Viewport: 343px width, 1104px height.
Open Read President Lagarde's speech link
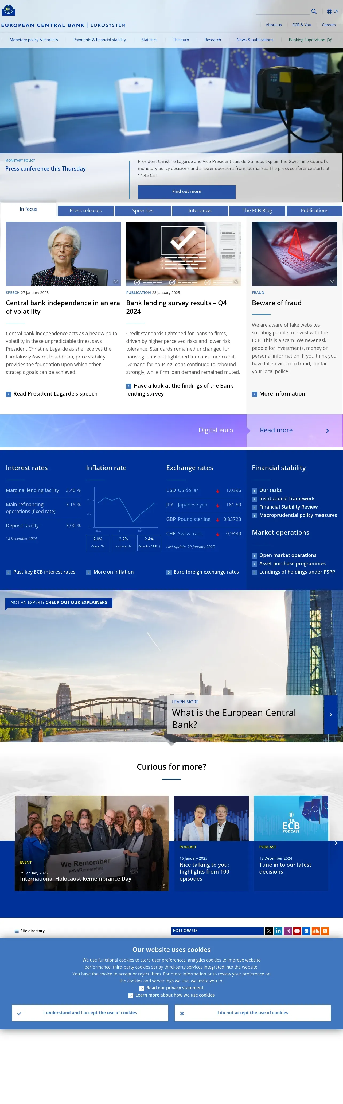pos(52,393)
